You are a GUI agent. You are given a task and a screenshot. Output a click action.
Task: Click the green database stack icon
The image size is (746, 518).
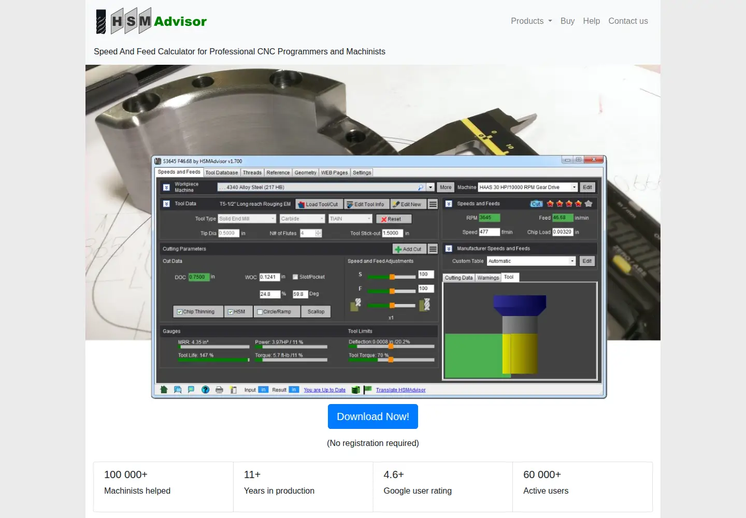(x=355, y=390)
